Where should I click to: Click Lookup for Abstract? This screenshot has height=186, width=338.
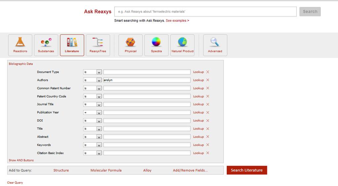[x=198, y=137]
